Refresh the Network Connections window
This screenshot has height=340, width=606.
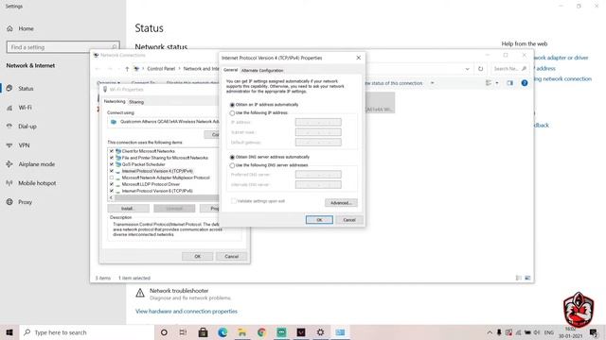tap(480, 69)
